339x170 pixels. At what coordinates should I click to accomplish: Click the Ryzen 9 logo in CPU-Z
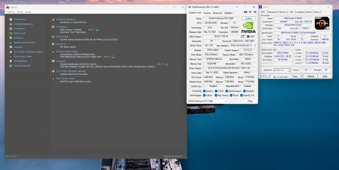[322, 23]
